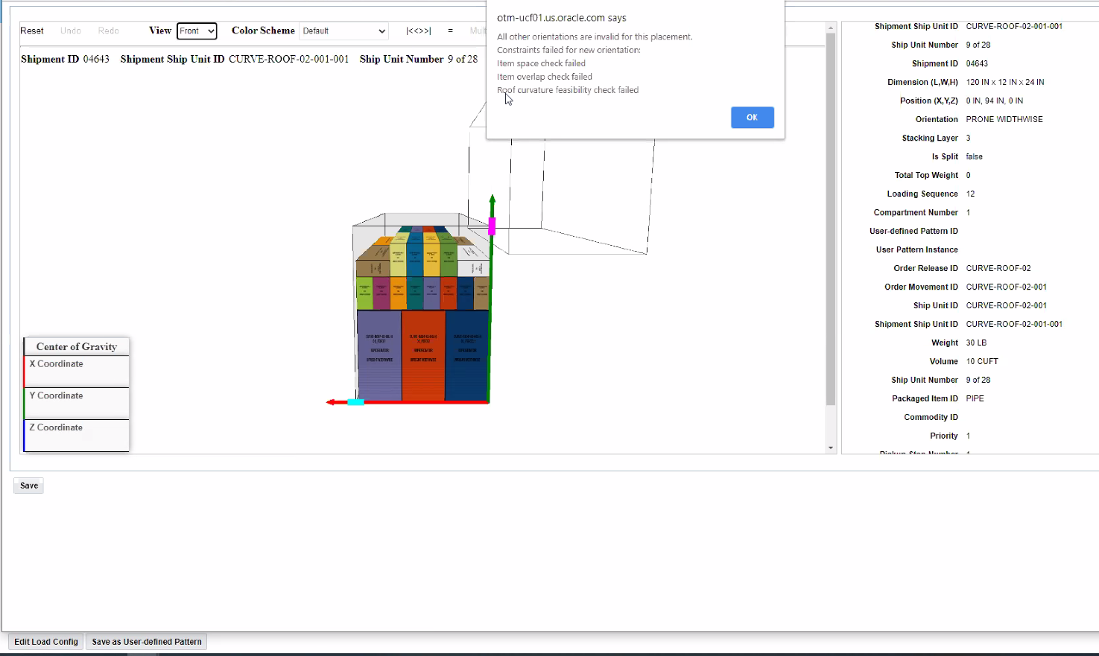Click the Order Movement ID value 'CURVE-ROOF-02-001'
The height and width of the screenshot is (656, 1099).
(x=1007, y=287)
